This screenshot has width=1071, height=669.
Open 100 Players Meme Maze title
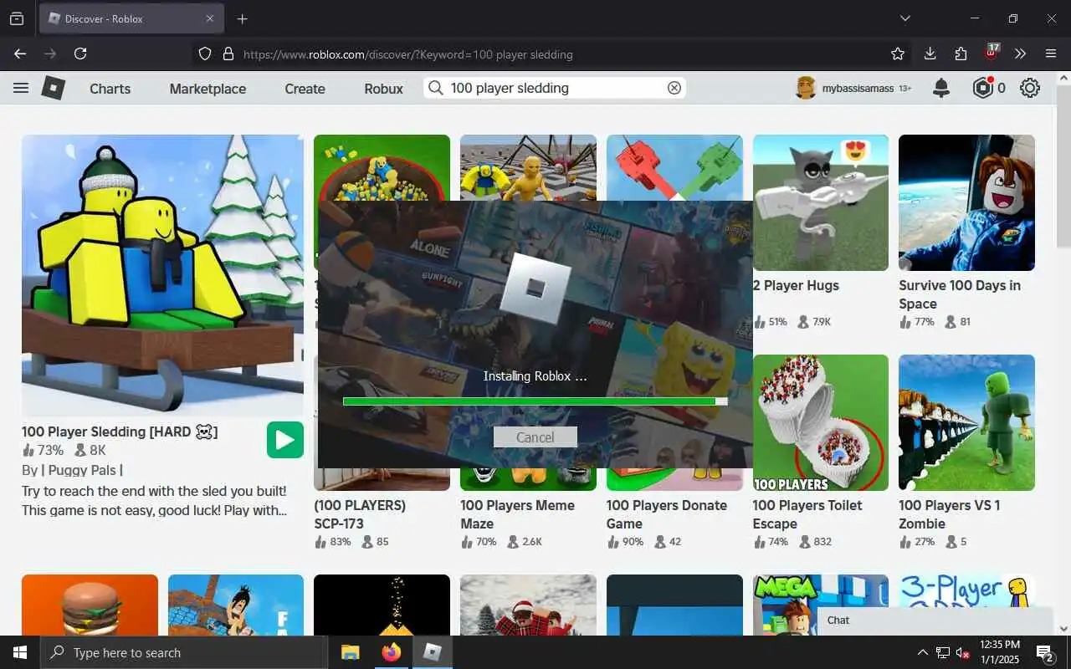click(x=518, y=514)
